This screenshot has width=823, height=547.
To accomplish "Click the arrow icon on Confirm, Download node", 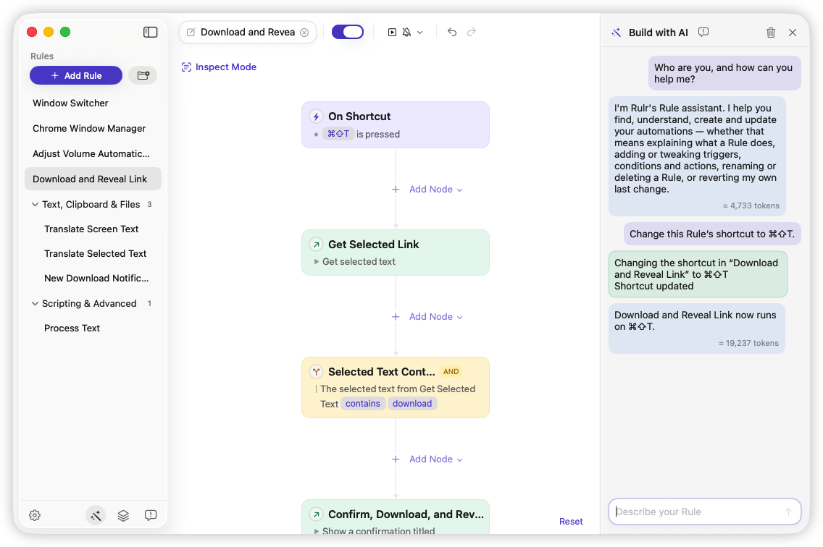I will point(316,514).
